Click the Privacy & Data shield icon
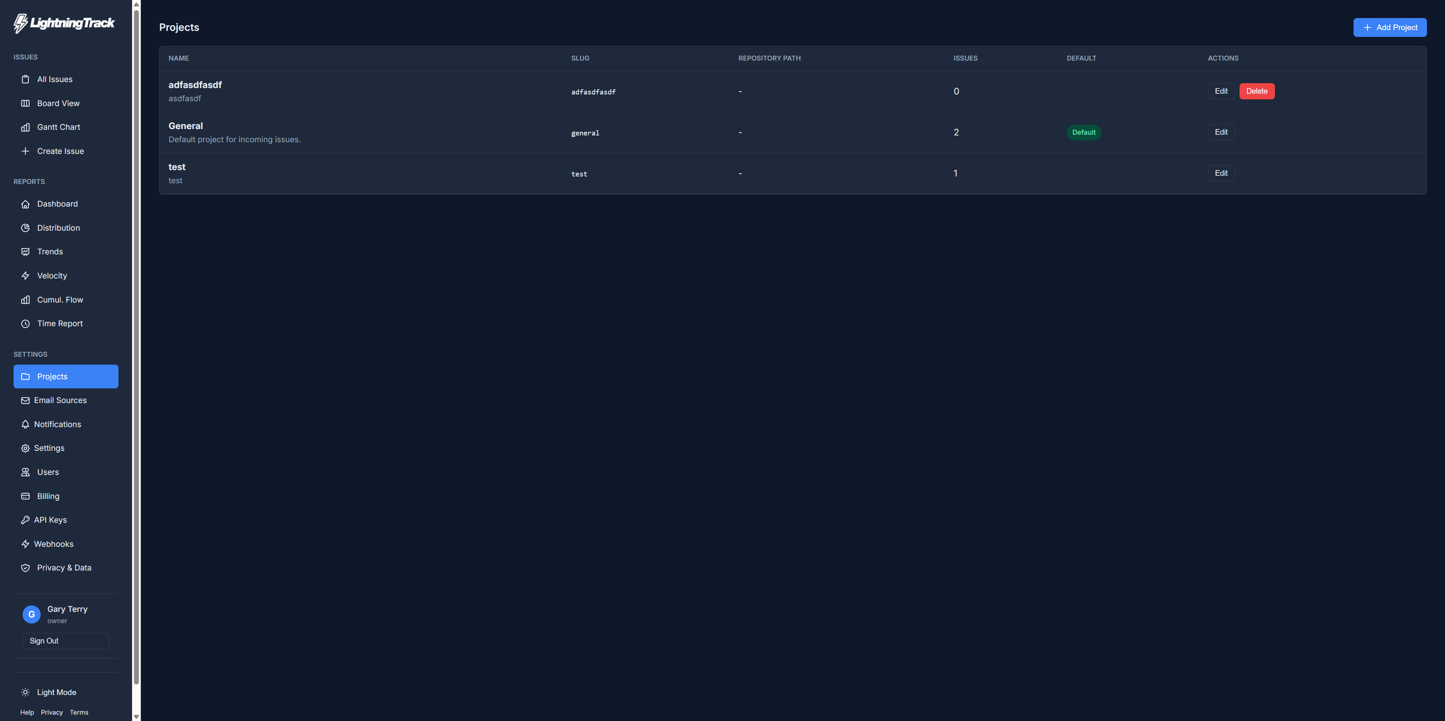 click(25, 568)
